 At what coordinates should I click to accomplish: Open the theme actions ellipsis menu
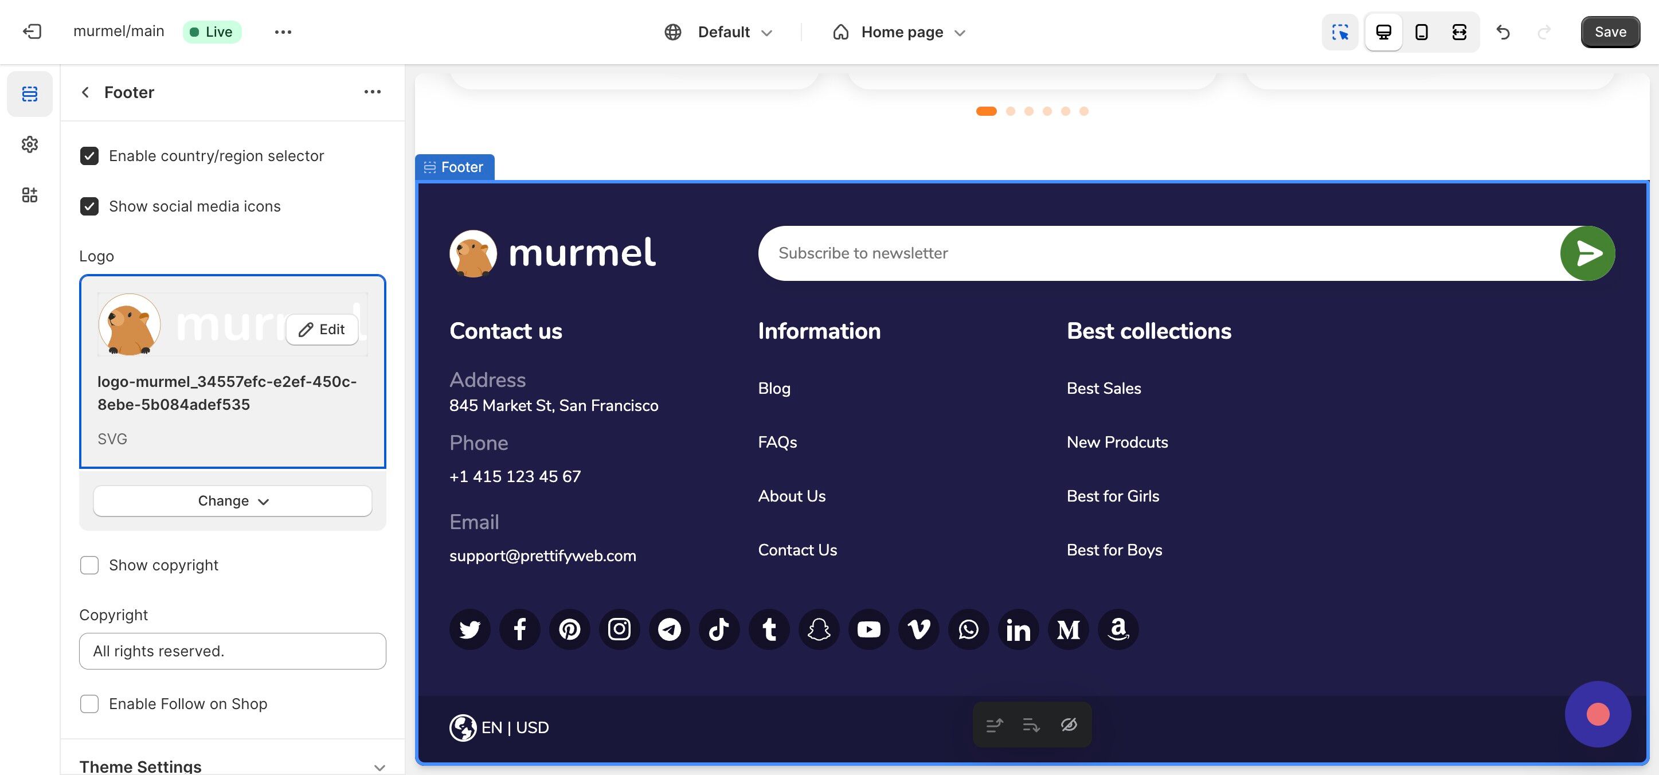(283, 32)
